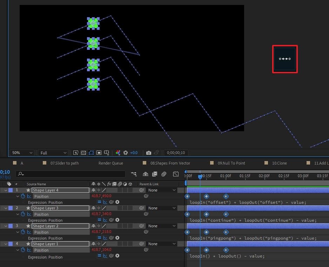Switch to the 09.Null To Point tab
The width and height of the screenshot is (329, 267).
pos(231,163)
